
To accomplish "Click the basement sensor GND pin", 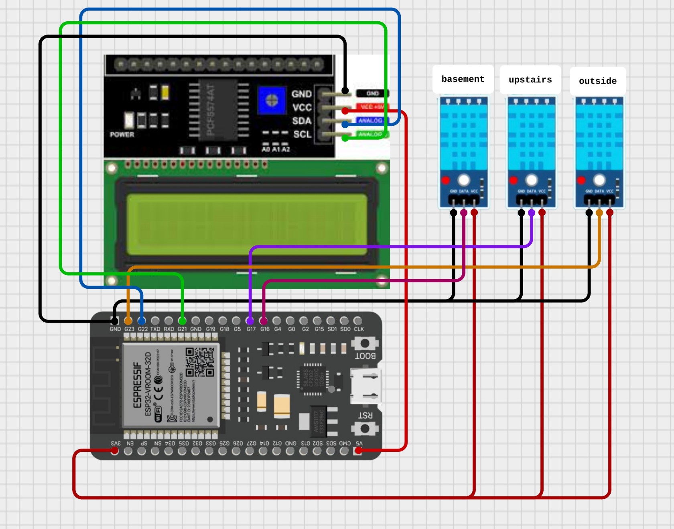I will coord(454,212).
